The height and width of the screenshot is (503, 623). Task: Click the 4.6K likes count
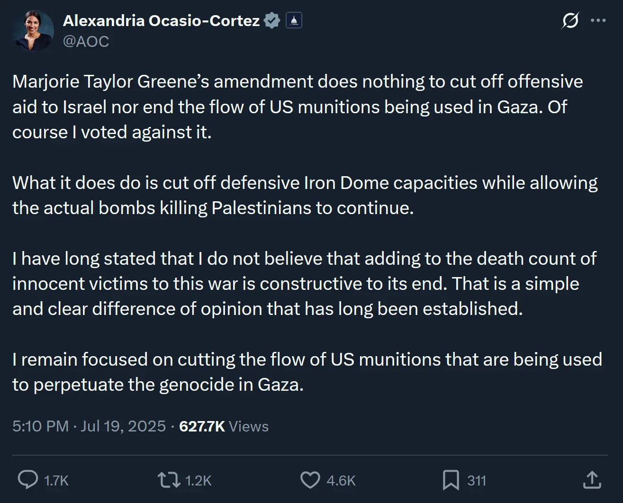[x=341, y=481]
